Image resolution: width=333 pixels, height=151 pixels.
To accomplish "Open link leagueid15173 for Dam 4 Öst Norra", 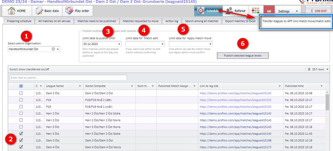I will pos(235,147).
